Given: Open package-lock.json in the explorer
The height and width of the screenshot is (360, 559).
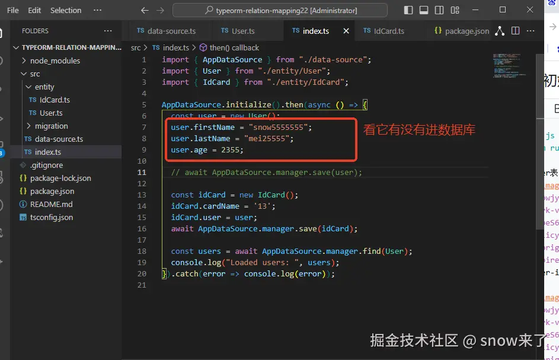Looking at the screenshot, I should [66, 178].
